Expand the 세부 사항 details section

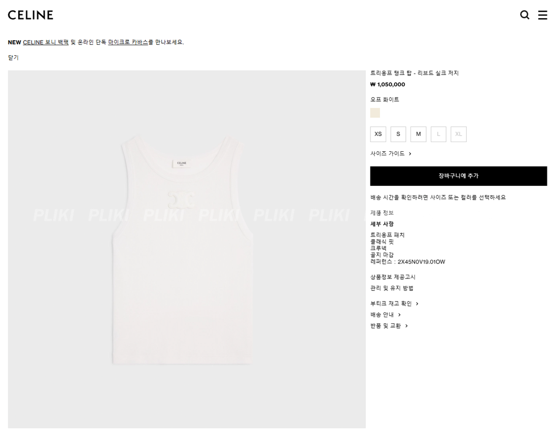[382, 224]
